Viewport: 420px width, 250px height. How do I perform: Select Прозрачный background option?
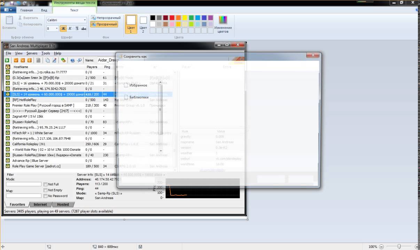pos(104,24)
